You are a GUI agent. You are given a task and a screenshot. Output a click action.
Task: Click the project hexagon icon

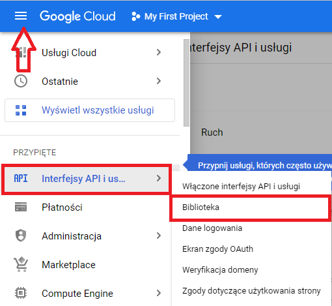click(135, 16)
